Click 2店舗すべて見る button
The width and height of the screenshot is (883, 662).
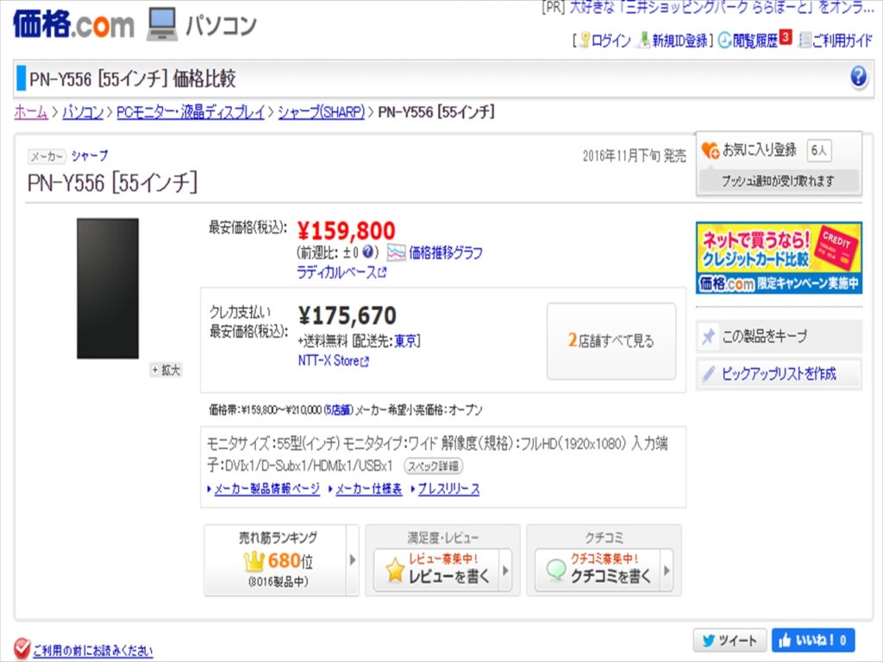(x=611, y=340)
